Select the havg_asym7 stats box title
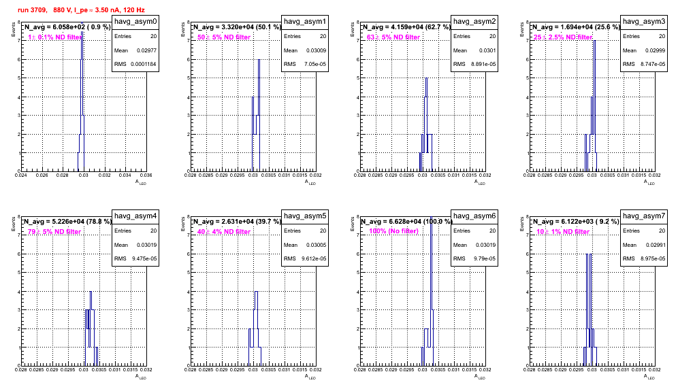Screen dimensions: 678x389 (x=644, y=216)
